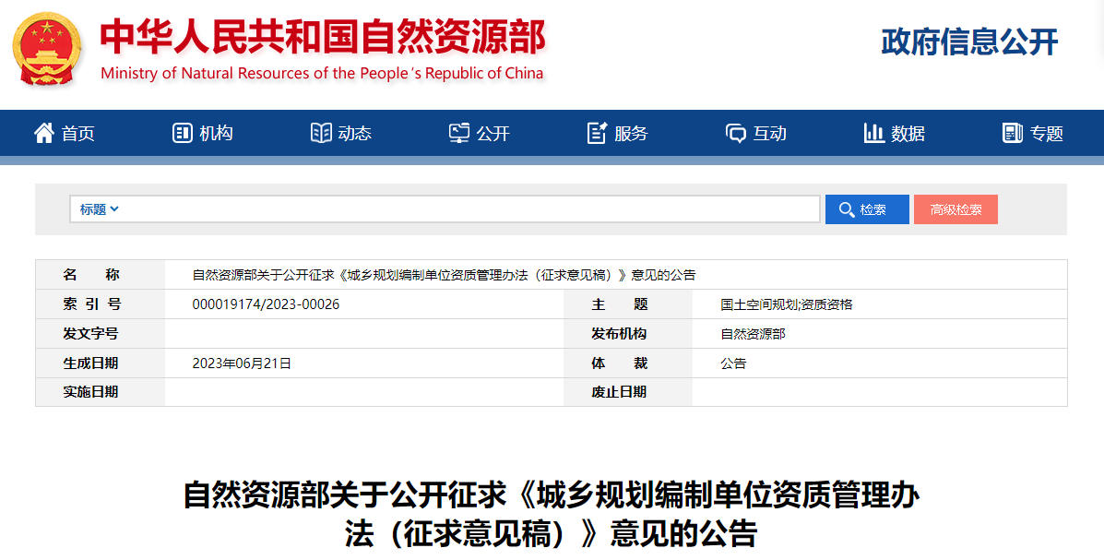Click the 中华人民共和国自然资源部 site title

point(323,37)
